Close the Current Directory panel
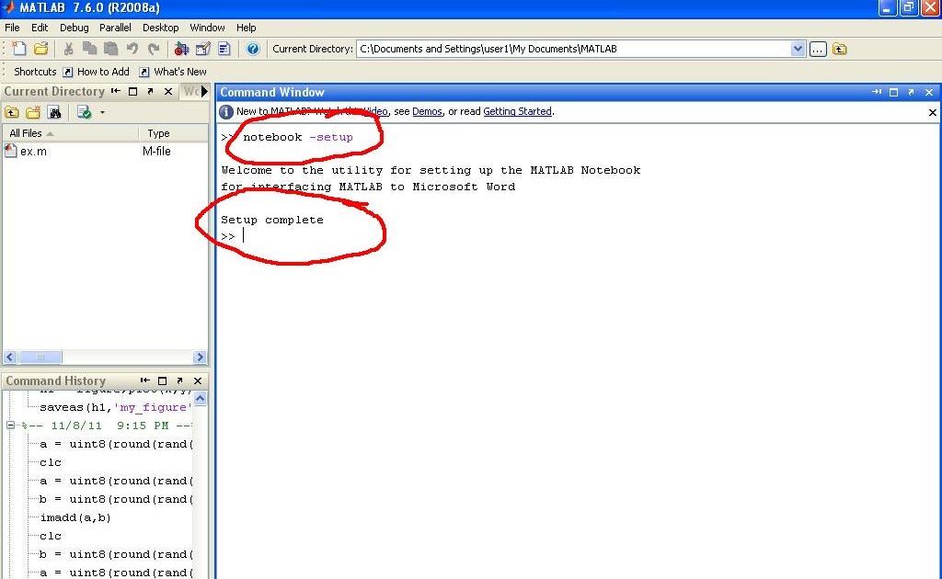Screen dimensions: 942x579 tap(168, 91)
